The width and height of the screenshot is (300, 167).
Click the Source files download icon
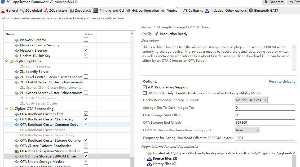149,159
